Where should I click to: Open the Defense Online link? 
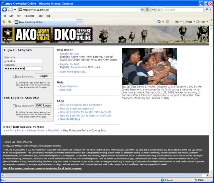tap(36, 130)
